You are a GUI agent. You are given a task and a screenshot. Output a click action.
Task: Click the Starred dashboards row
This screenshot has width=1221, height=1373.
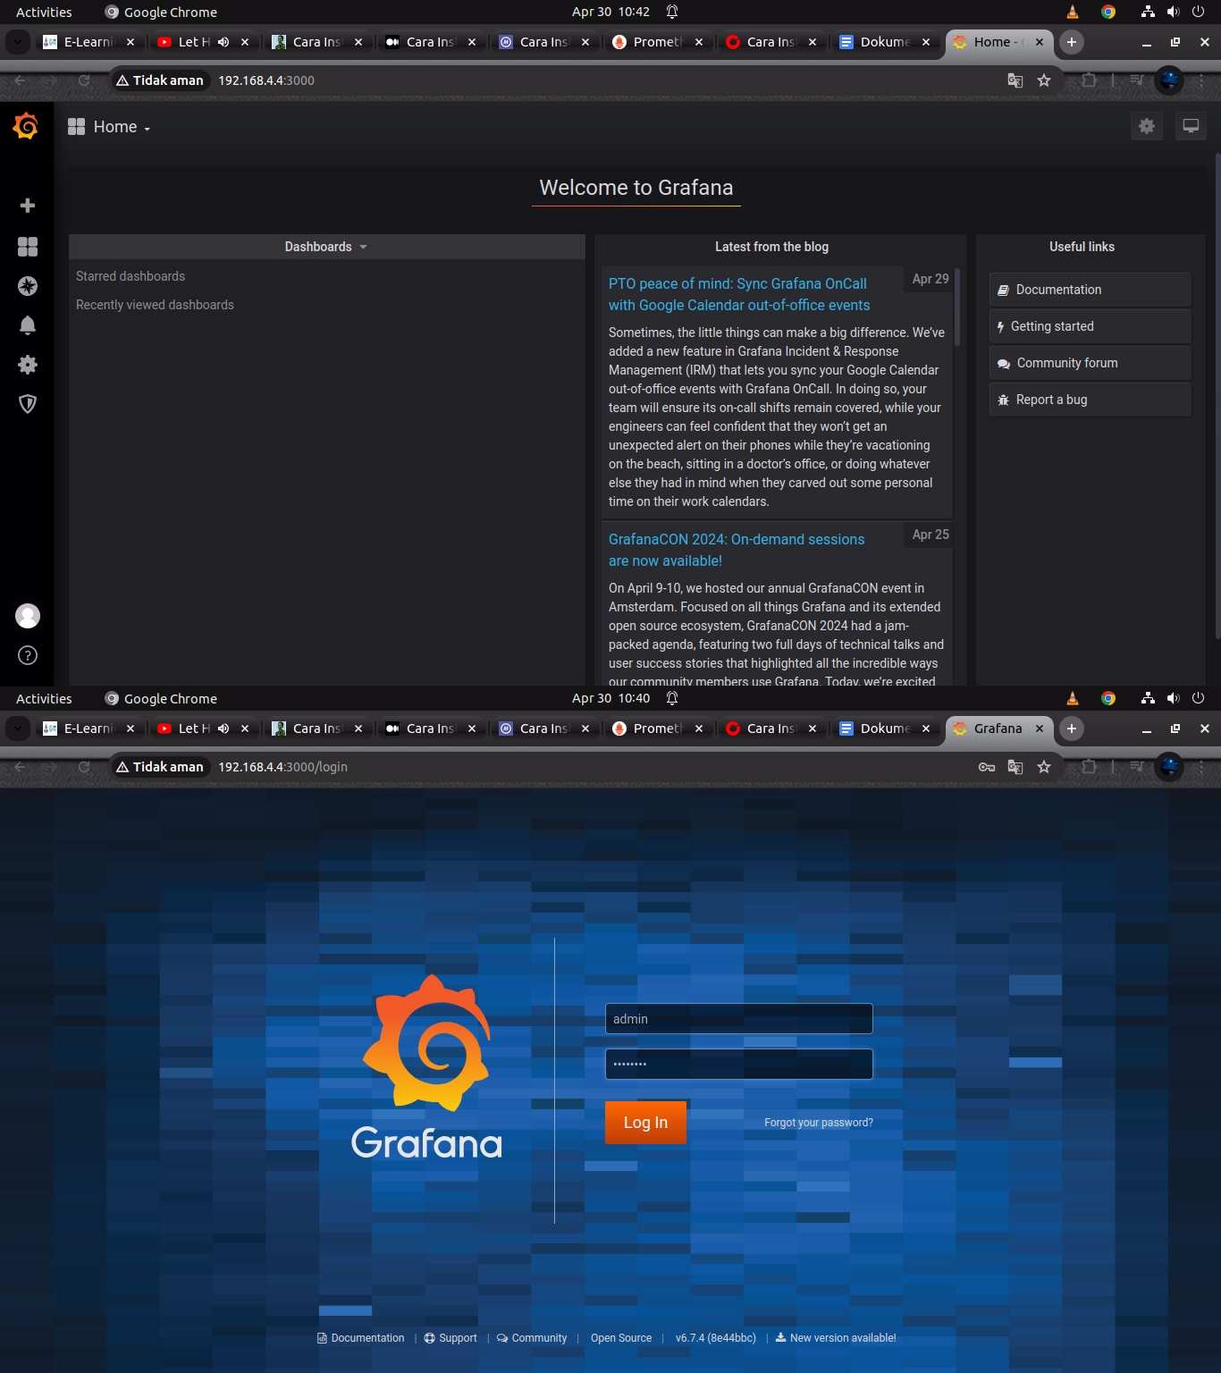131,276
